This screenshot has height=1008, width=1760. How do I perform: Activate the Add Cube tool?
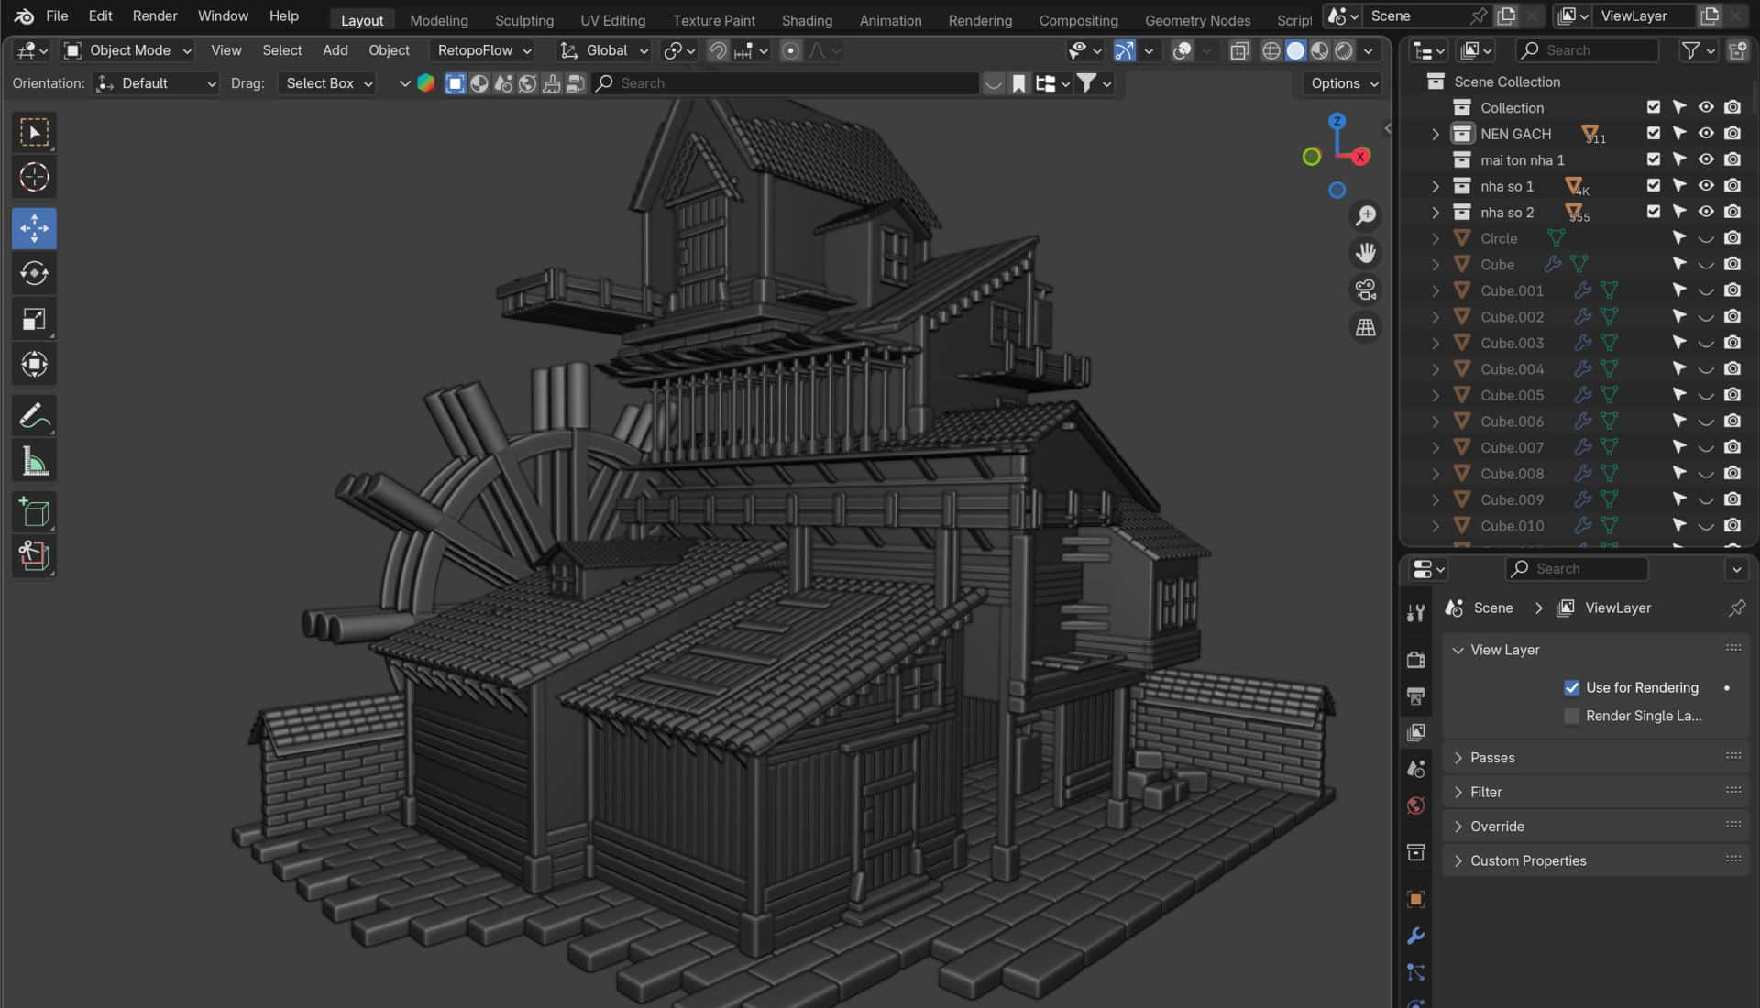click(34, 511)
